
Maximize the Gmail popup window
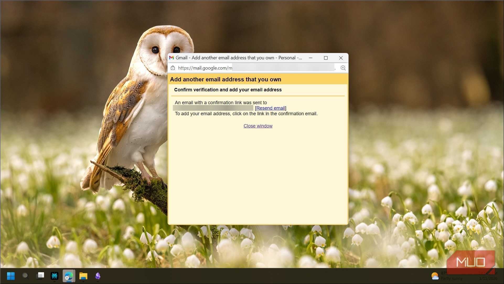[326, 58]
